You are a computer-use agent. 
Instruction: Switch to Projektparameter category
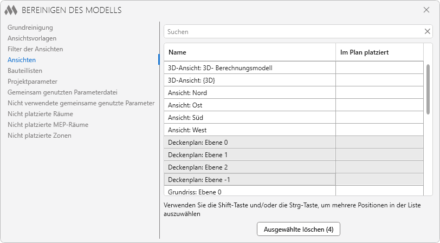coord(33,81)
